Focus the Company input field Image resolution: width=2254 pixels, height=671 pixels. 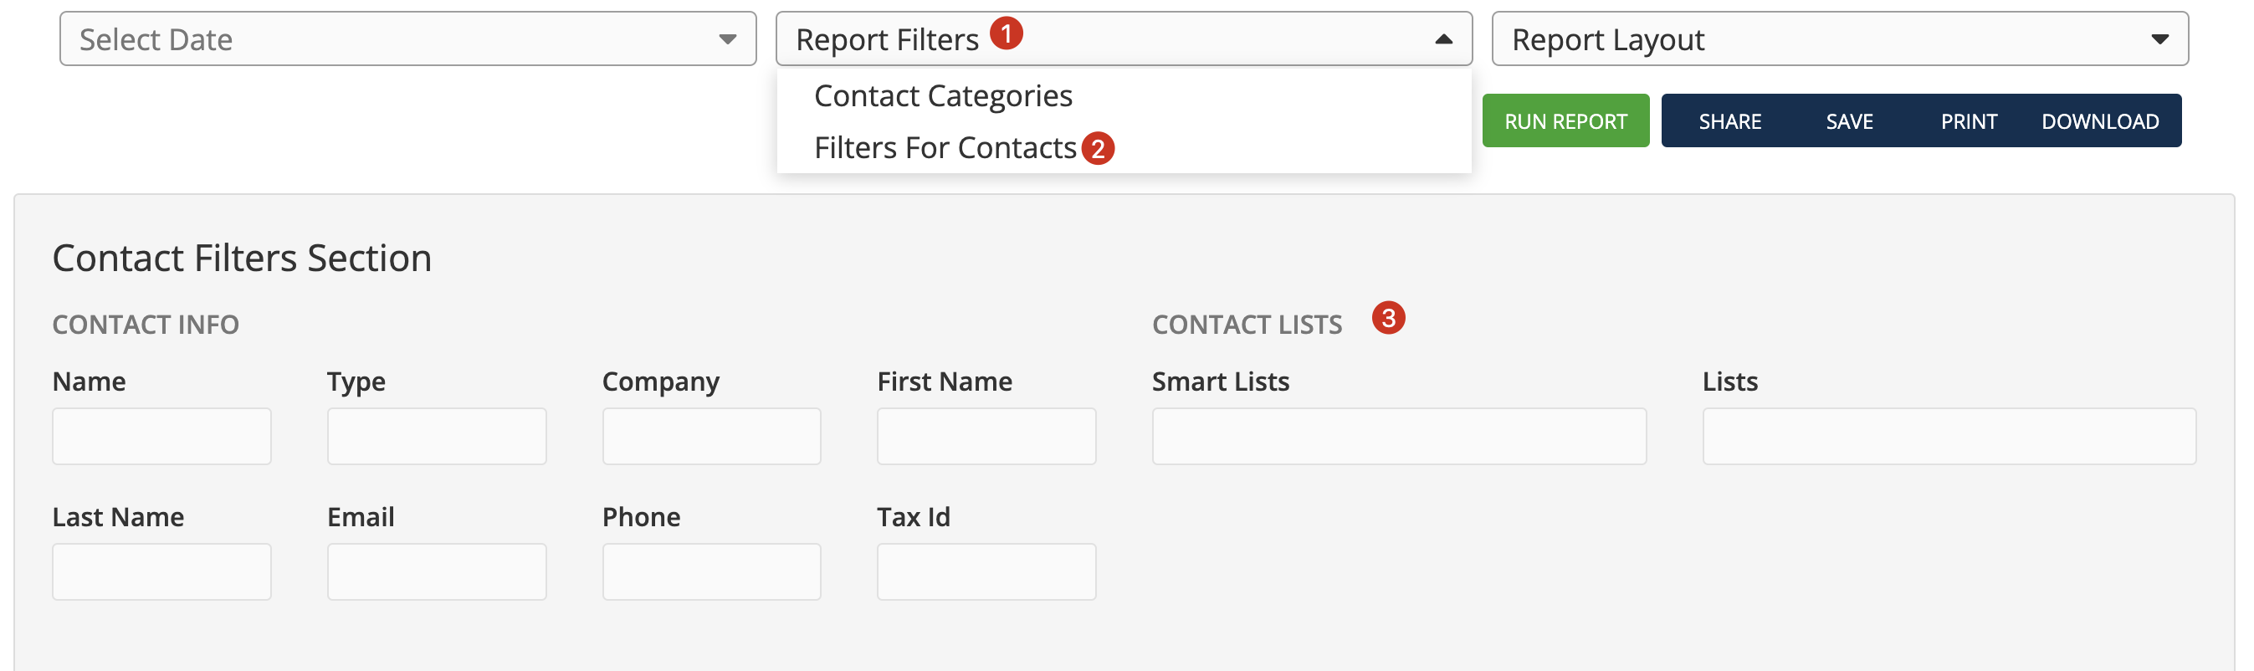[711, 436]
